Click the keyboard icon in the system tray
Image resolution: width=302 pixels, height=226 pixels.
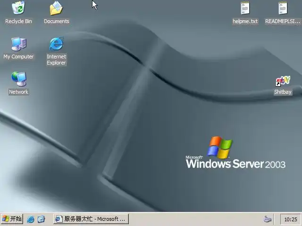tap(268, 219)
